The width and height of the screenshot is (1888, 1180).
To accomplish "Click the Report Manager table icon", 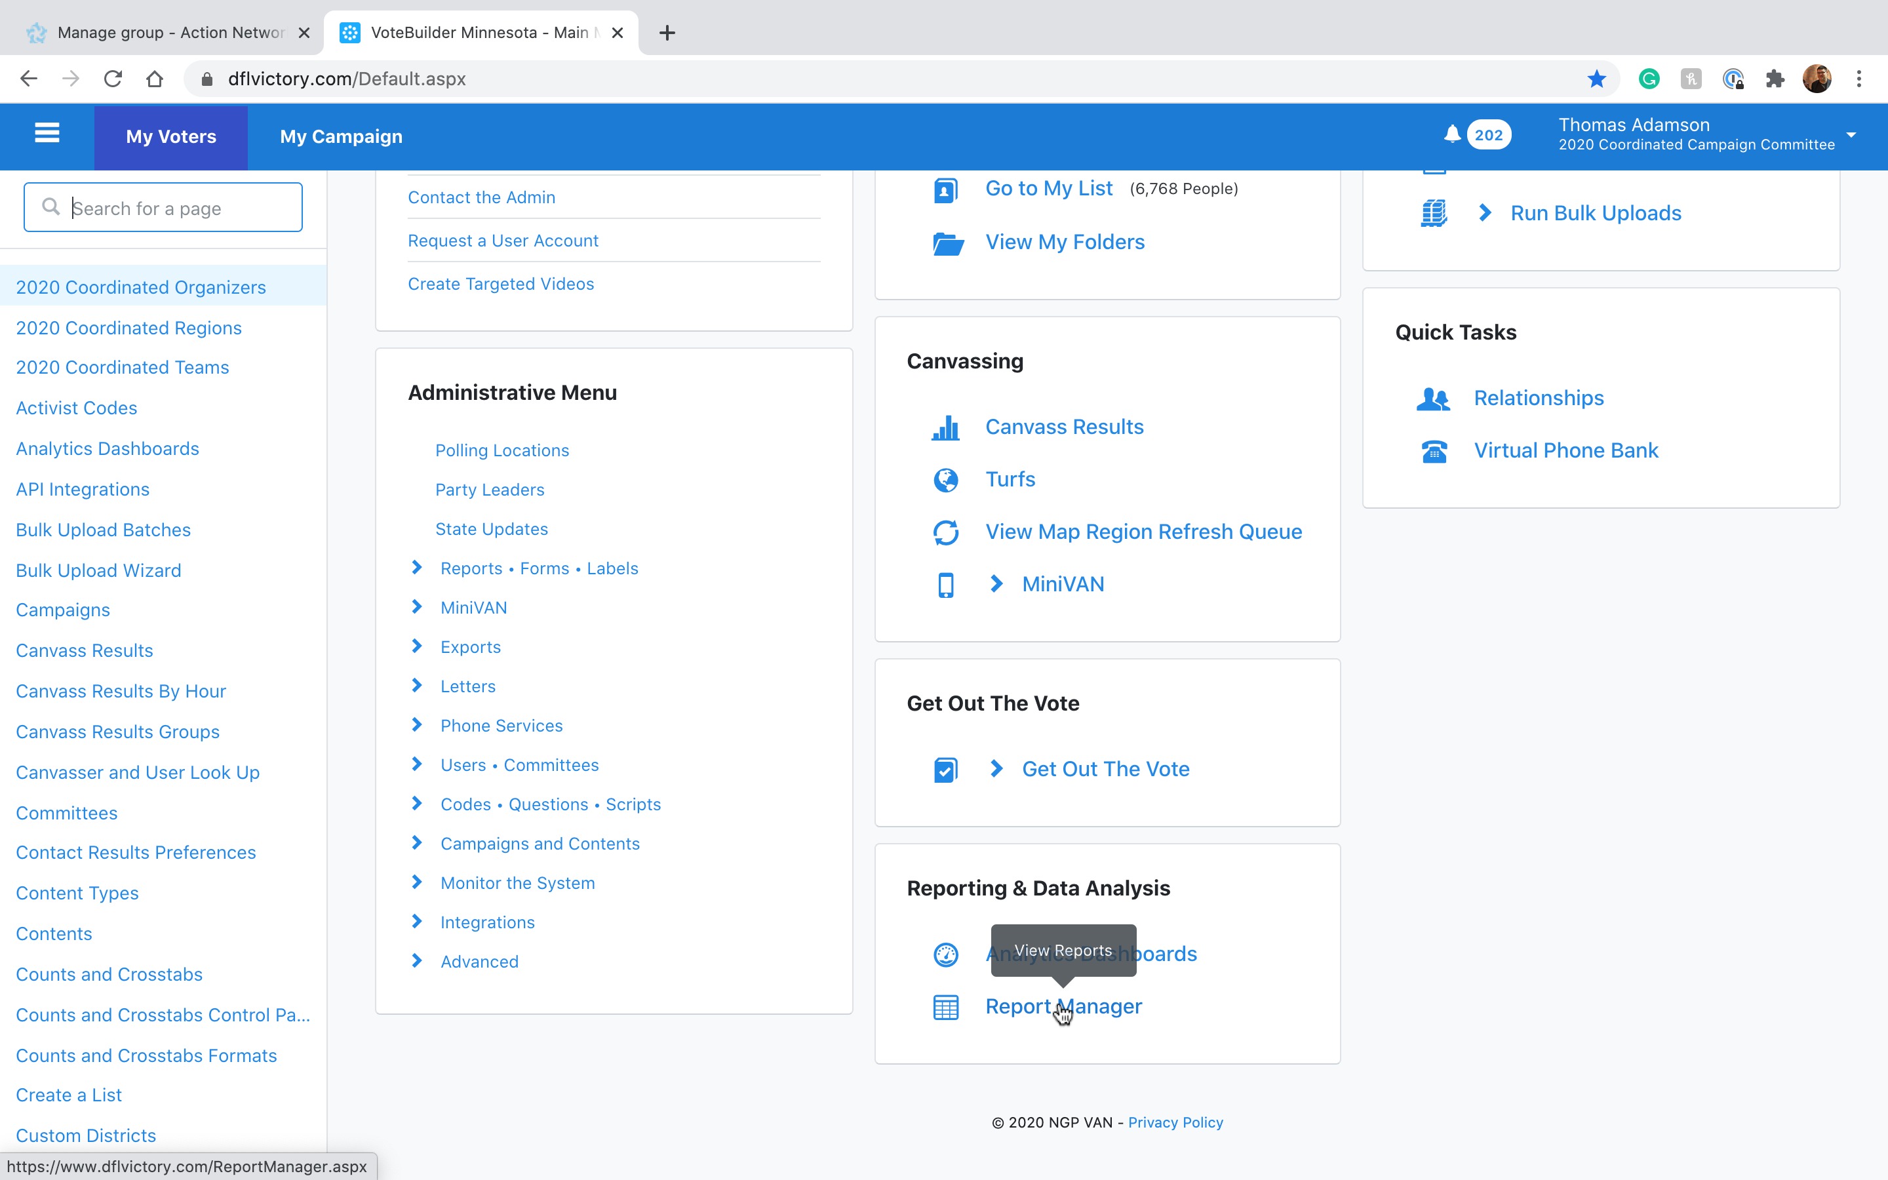I will pyautogui.click(x=945, y=1007).
